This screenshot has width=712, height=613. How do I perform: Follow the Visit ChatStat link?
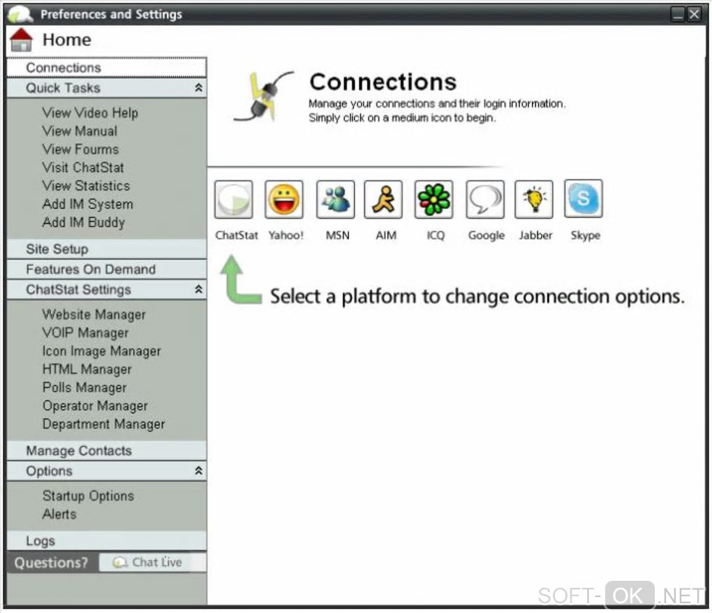[83, 167]
